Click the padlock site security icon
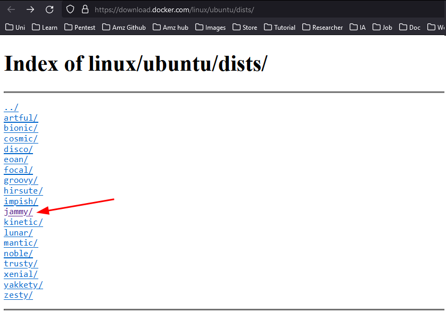This screenshot has height=328, width=446. 85,10
